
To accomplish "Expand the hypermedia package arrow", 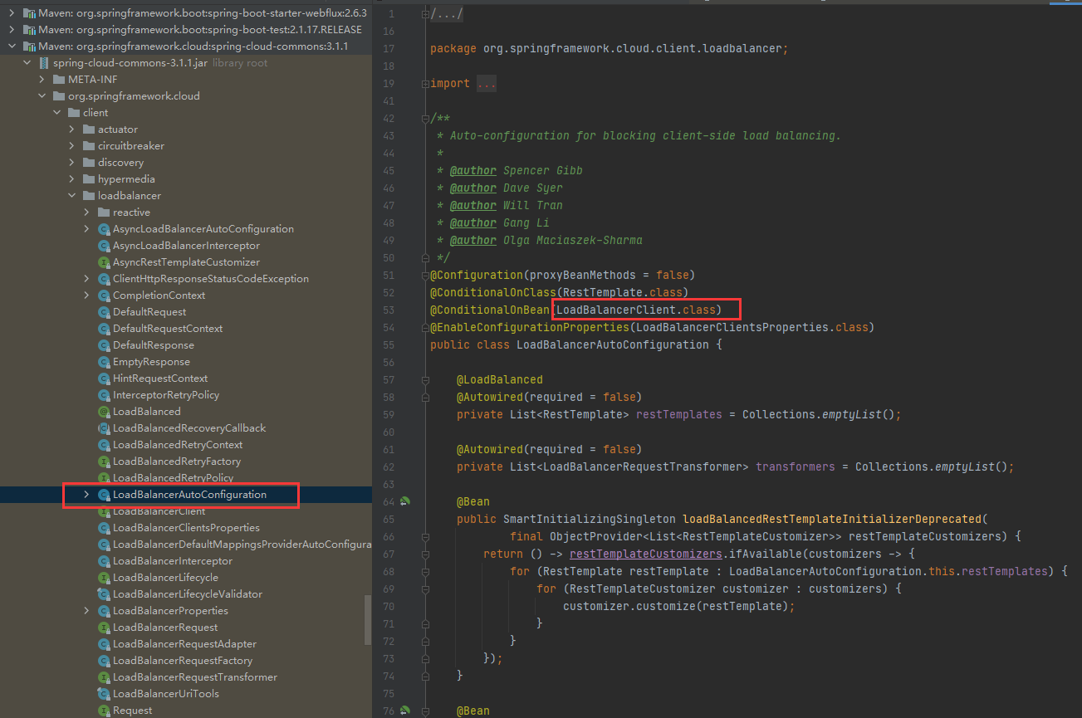I will click(x=72, y=179).
